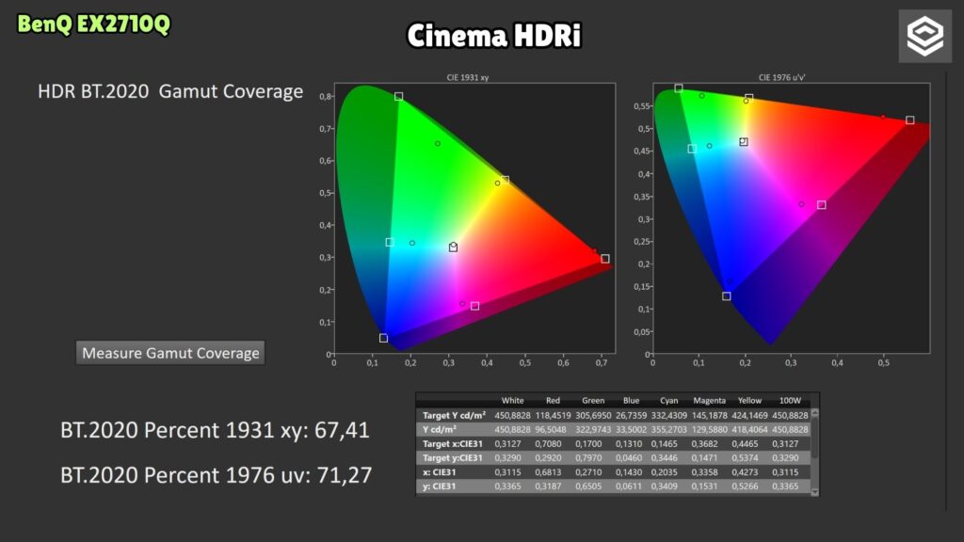
Task: Click the Magenta target x cell 0,3682
Action: point(704,444)
